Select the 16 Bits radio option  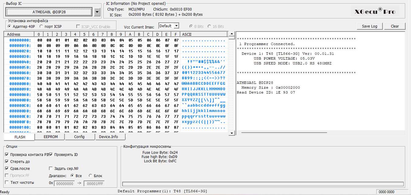pos(216,27)
